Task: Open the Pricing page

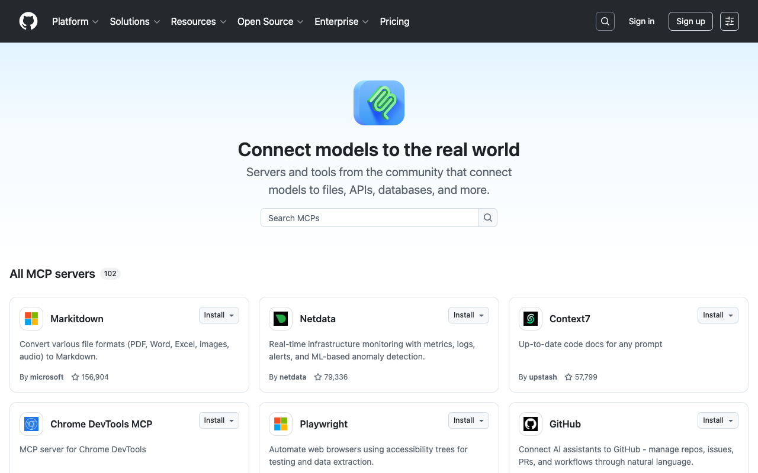Action: point(394,21)
